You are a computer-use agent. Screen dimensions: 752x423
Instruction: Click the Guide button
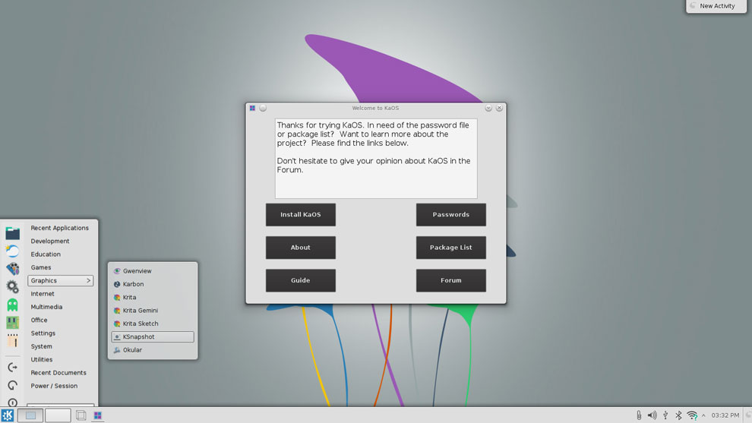(301, 280)
